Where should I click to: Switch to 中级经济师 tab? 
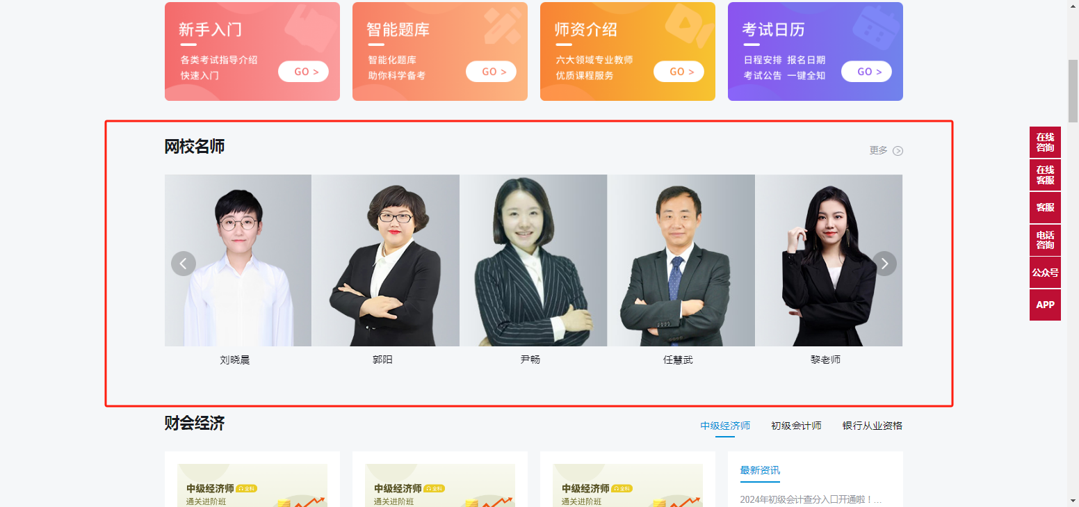pos(725,426)
